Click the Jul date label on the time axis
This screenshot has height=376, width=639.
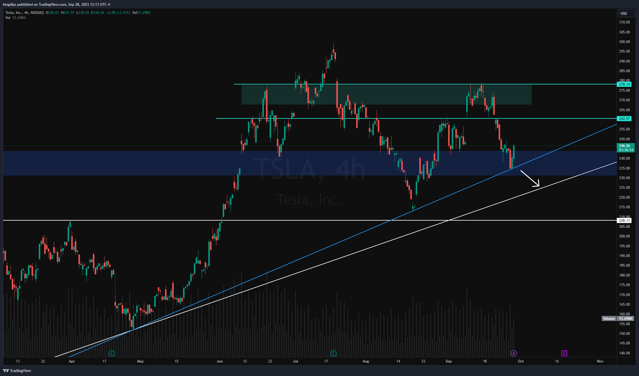click(x=295, y=361)
